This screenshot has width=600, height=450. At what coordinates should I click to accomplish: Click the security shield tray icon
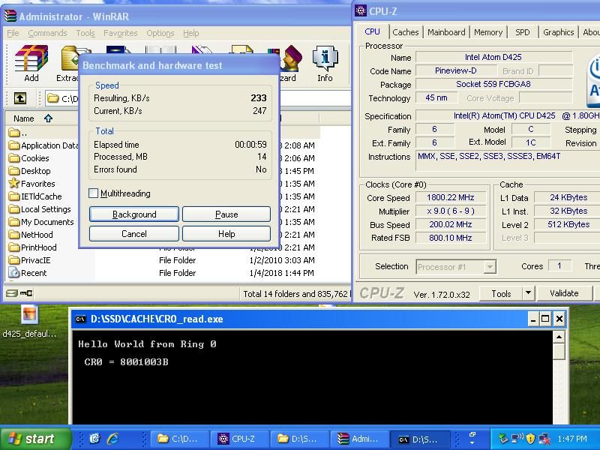click(x=530, y=439)
